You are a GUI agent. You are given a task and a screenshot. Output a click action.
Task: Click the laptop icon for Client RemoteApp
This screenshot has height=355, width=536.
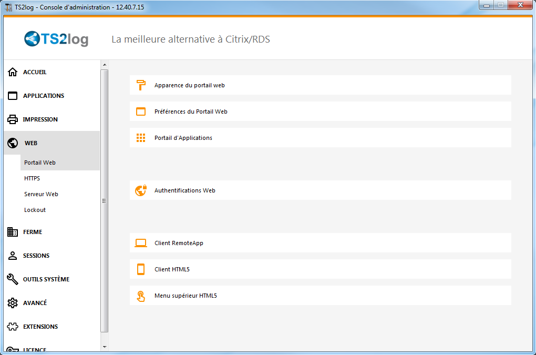point(141,243)
